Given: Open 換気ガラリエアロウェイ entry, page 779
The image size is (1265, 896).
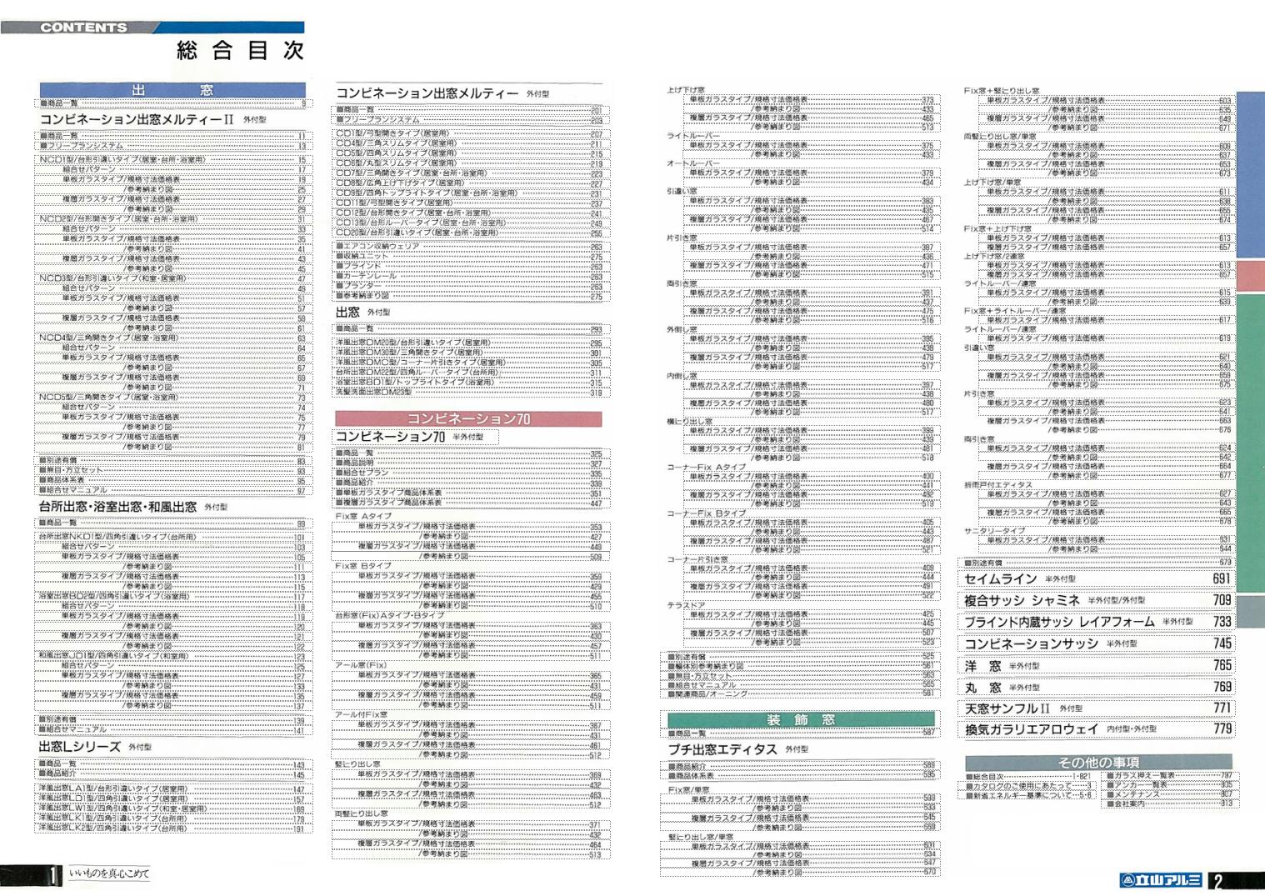Looking at the screenshot, I should [1097, 729].
